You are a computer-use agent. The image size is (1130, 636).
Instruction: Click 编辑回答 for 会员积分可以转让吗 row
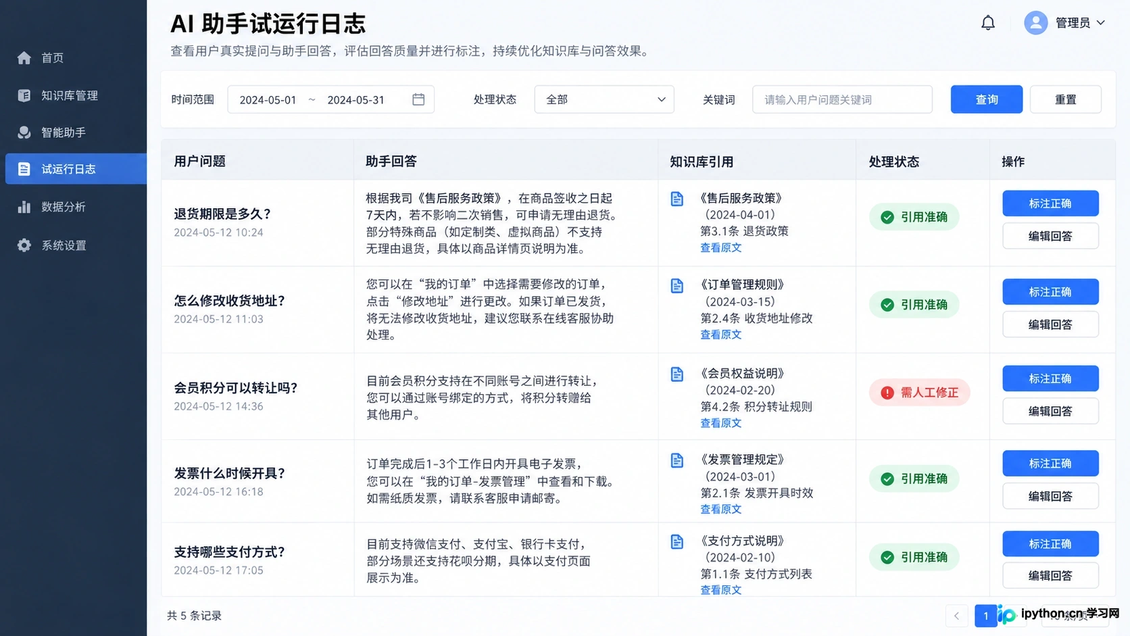coord(1050,411)
